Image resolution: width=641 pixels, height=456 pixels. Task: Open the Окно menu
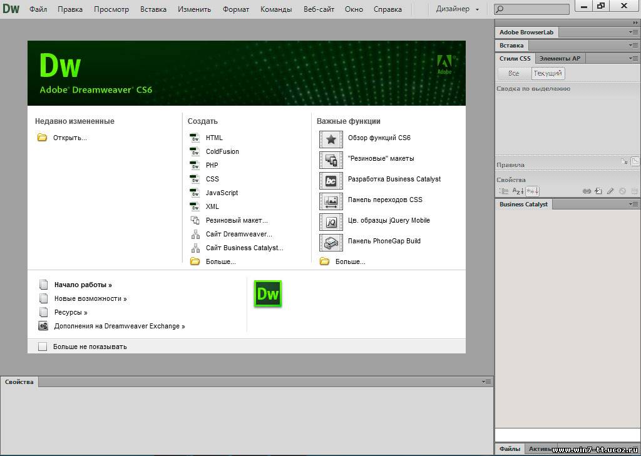[x=354, y=9]
